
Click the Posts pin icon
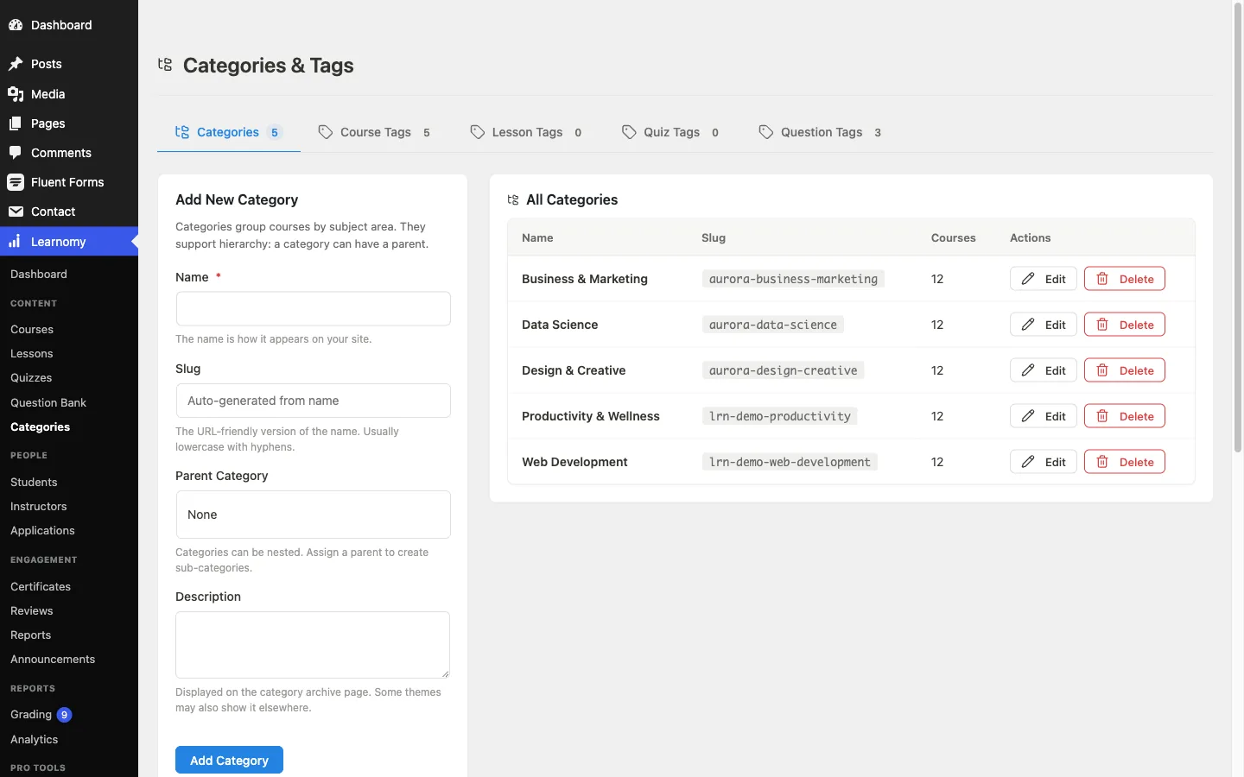pos(16,64)
